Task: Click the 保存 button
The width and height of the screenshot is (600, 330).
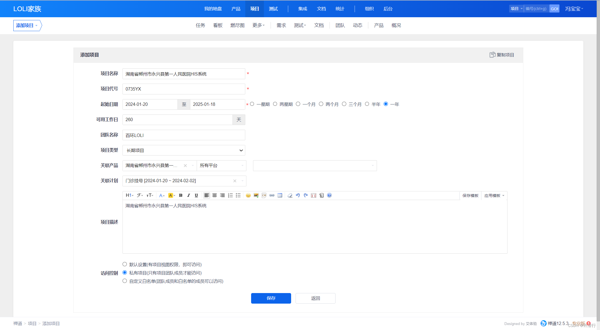Action: pos(271,298)
